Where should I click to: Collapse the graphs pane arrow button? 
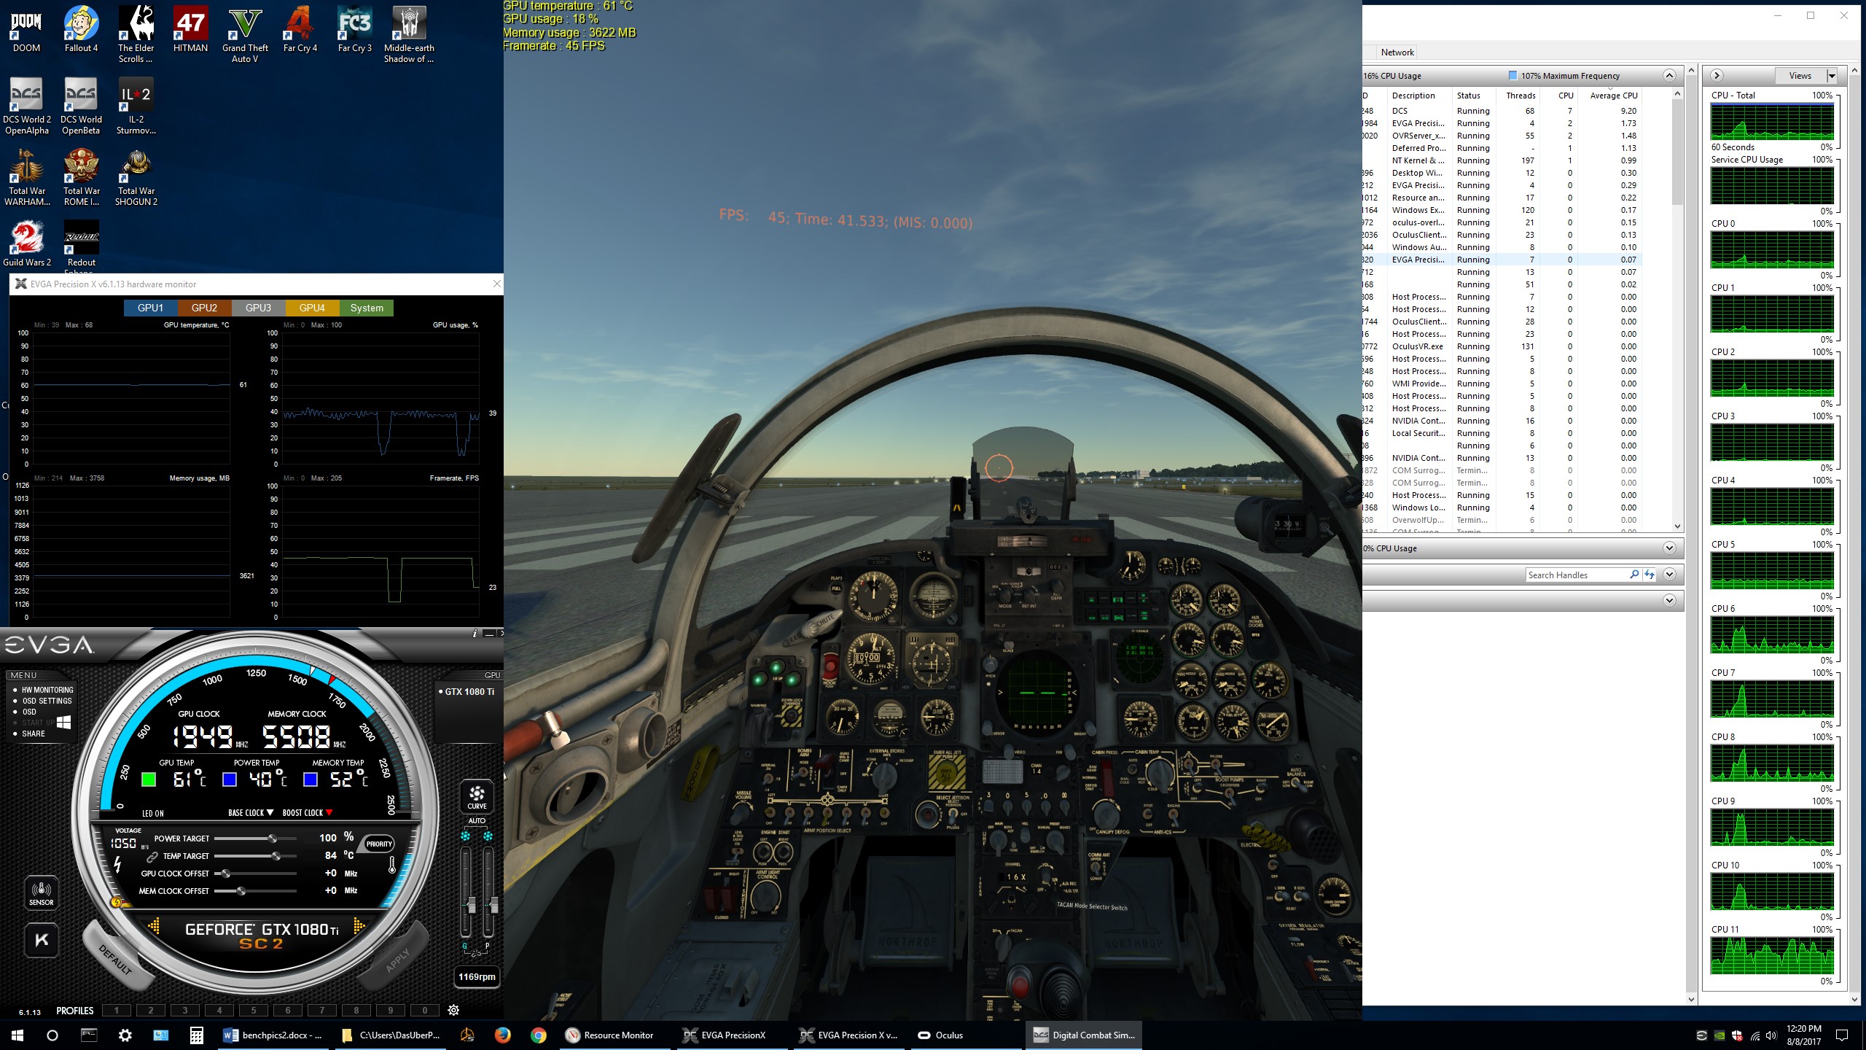(1717, 75)
